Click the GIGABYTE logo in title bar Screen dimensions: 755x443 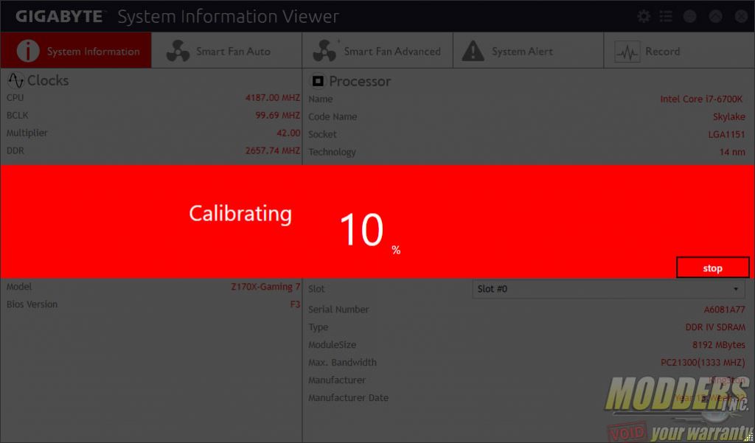(60, 16)
